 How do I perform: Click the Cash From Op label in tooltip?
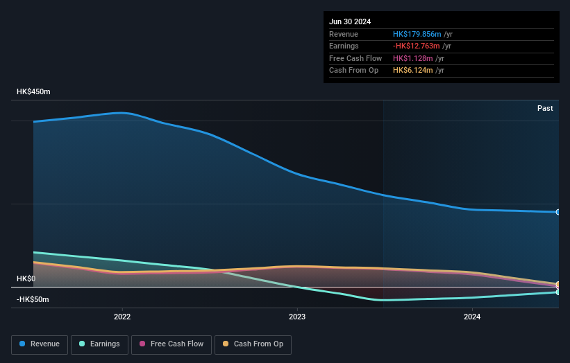(x=353, y=71)
